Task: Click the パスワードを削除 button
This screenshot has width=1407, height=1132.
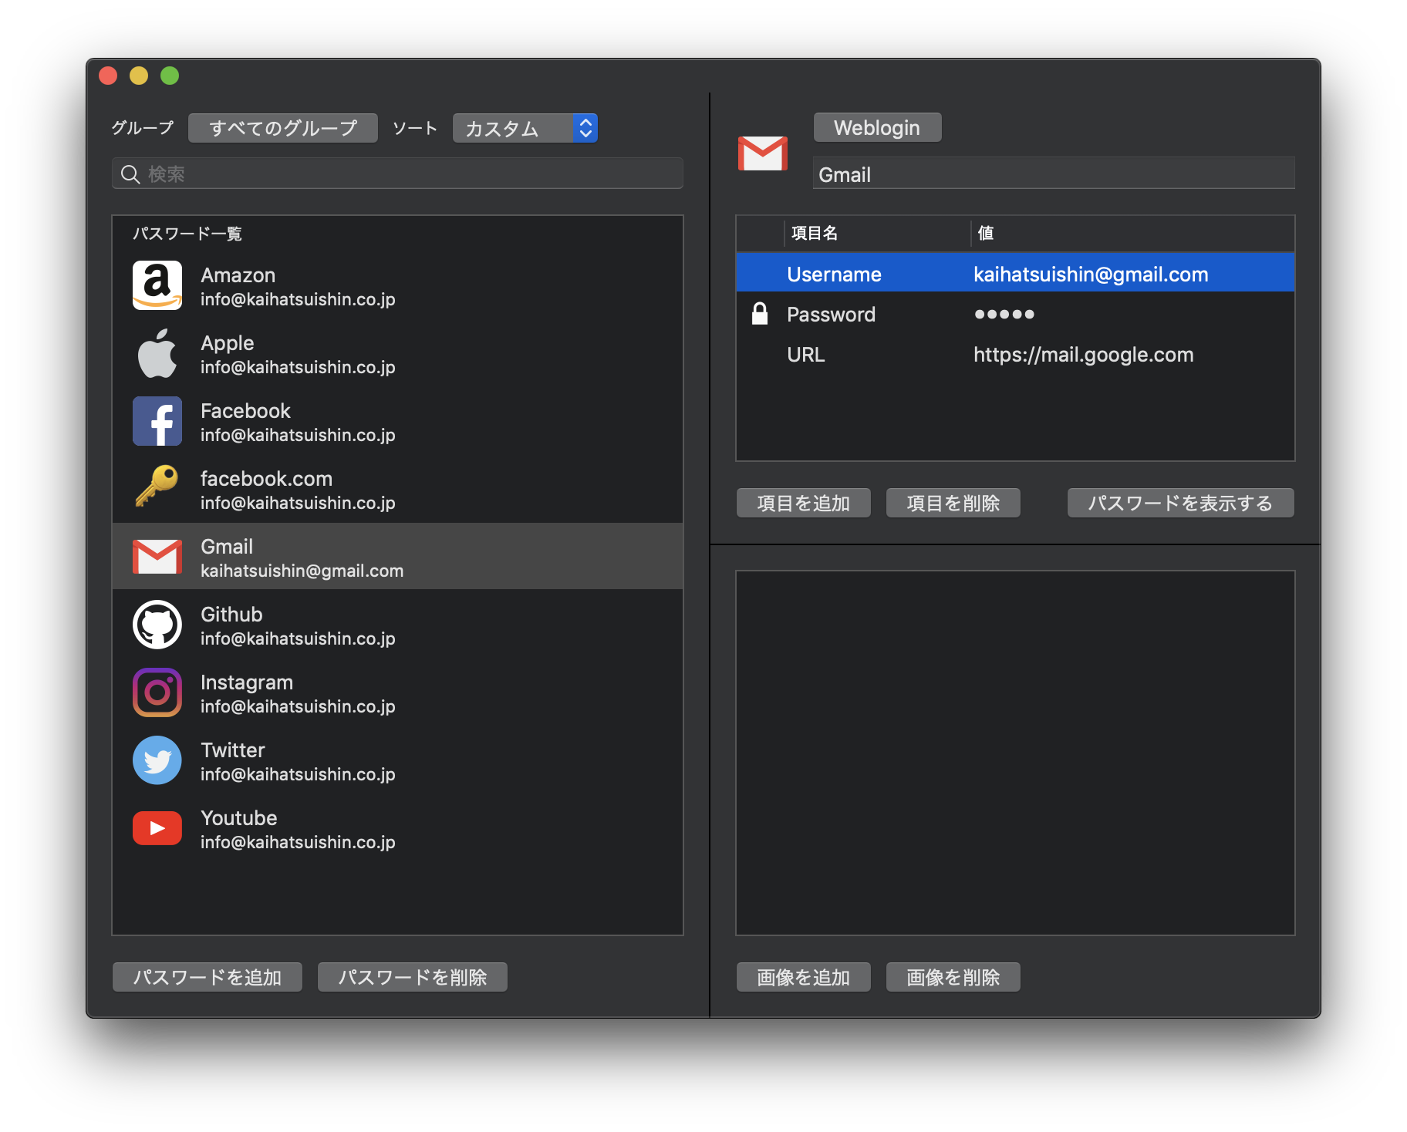Action: coord(413,977)
